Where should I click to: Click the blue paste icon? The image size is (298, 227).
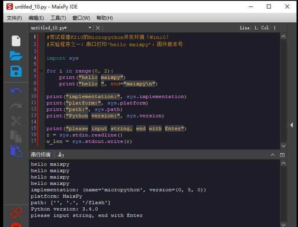[x=16, y=152]
